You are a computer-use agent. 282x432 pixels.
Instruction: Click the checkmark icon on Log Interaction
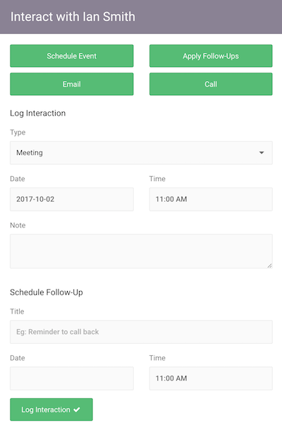(x=77, y=409)
